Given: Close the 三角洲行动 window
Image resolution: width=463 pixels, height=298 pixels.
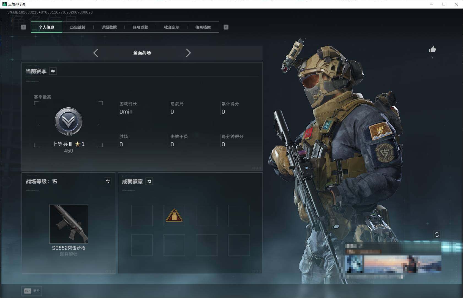Looking at the screenshot, I should click(456, 4).
